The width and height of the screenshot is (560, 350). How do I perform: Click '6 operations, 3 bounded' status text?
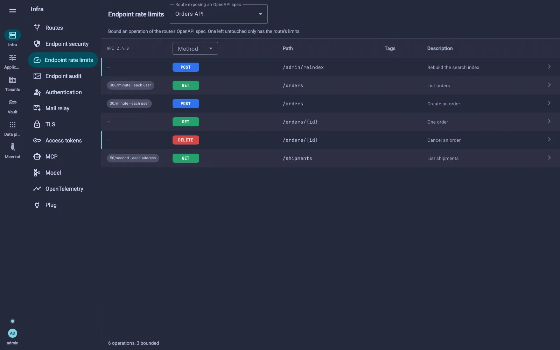(x=133, y=343)
